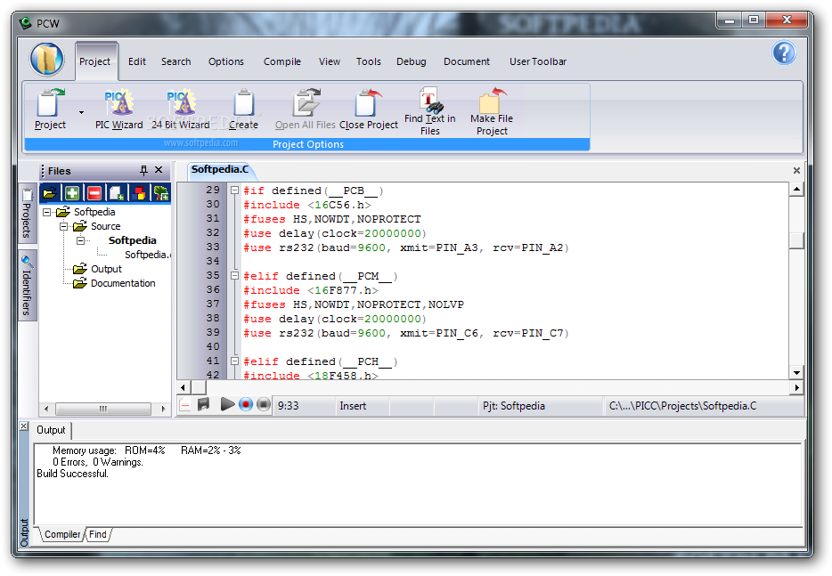The height and width of the screenshot is (576, 832).
Task: Select the Find output tab
Action: pyautogui.click(x=98, y=534)
